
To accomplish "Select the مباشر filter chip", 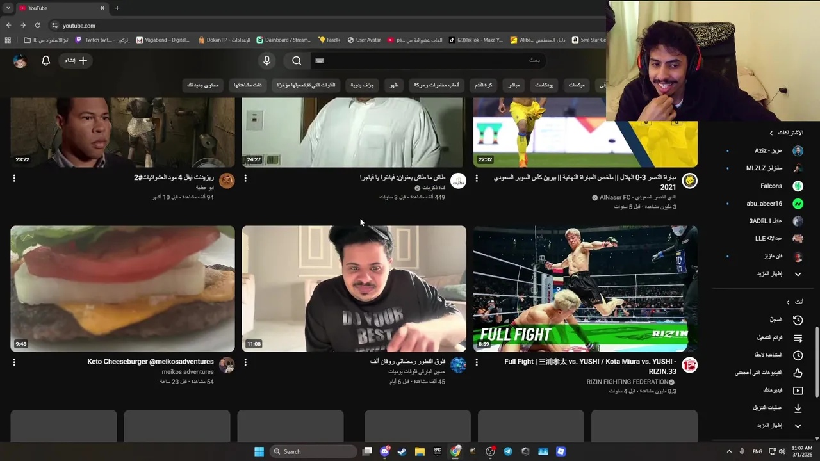I will pyautogui.click(x=514, y=85).
